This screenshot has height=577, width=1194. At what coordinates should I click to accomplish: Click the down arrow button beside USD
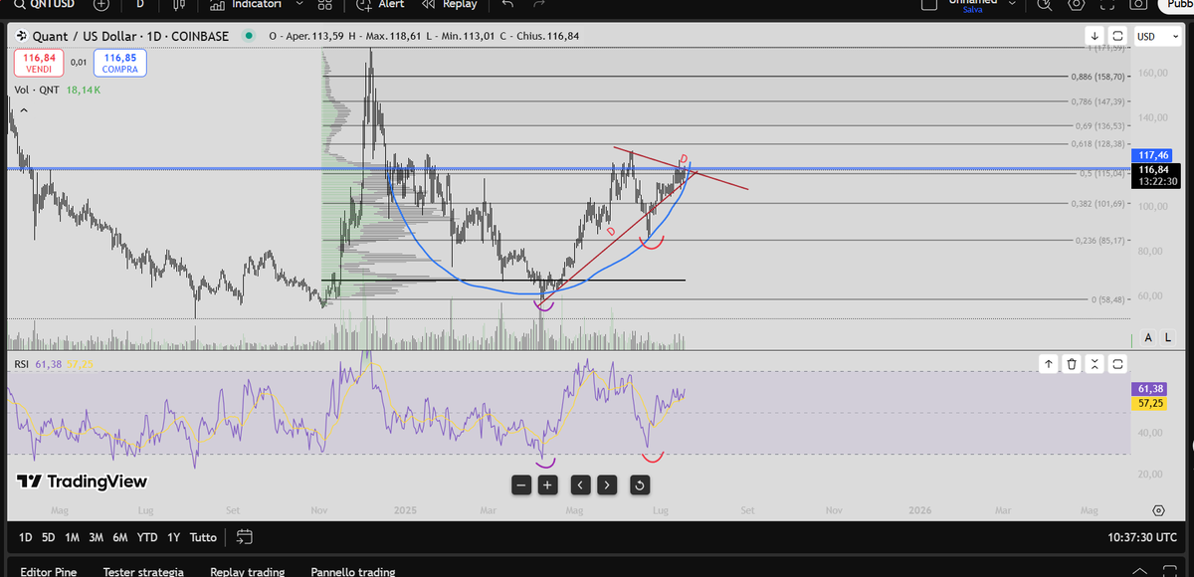(x=1095, y=36)
